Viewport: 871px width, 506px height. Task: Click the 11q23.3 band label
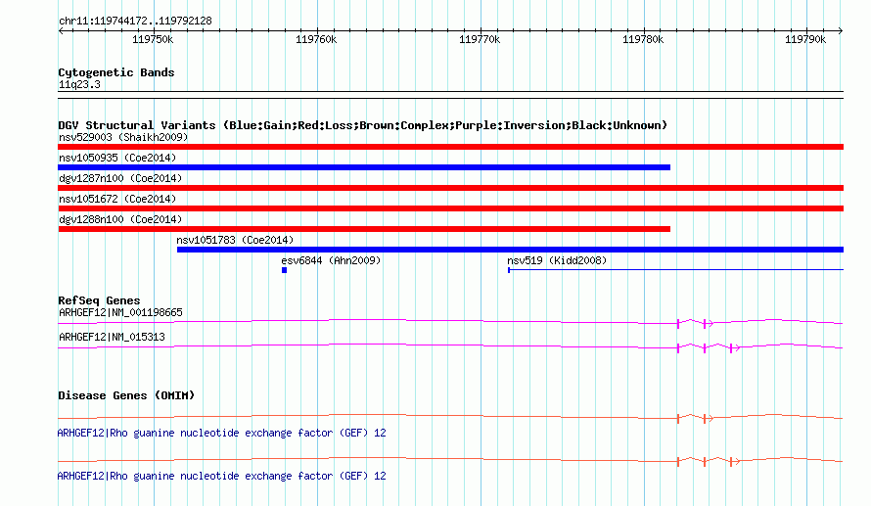pos(79,84)
